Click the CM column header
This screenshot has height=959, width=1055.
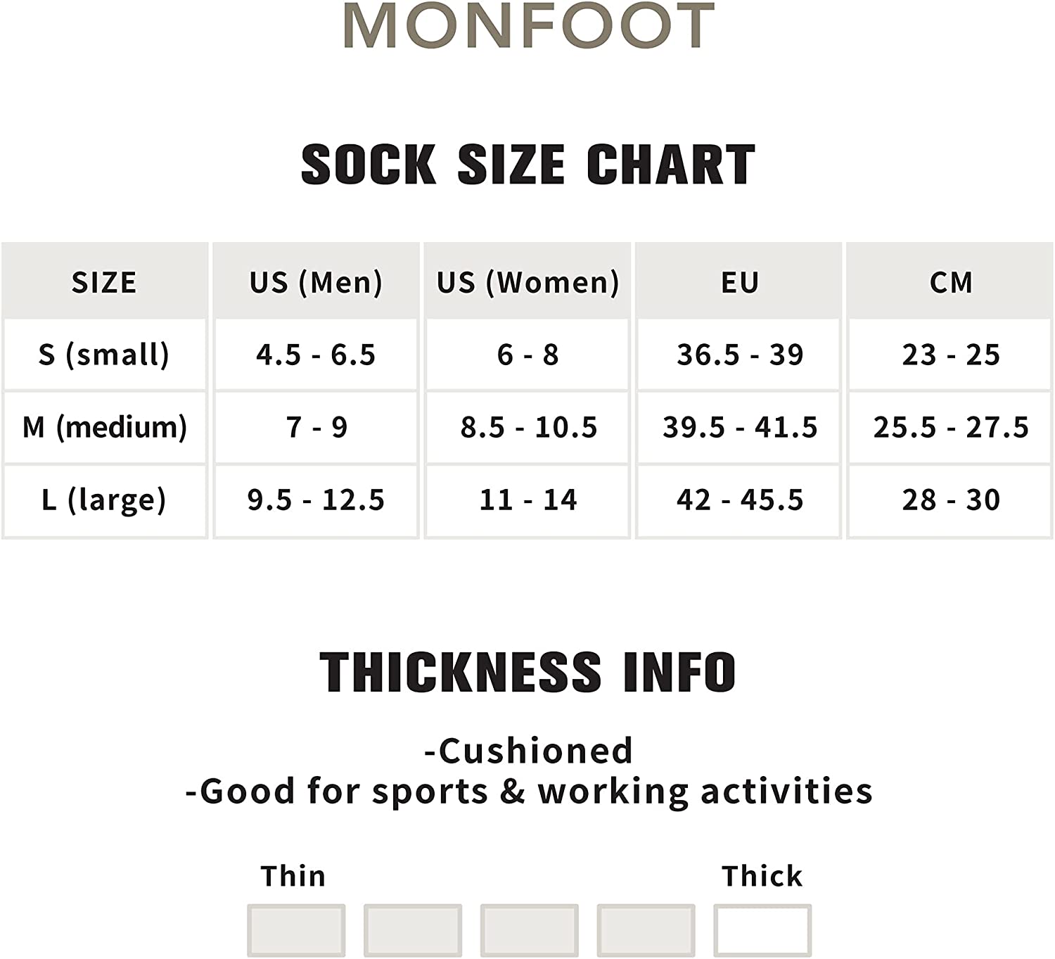(951, 282)
